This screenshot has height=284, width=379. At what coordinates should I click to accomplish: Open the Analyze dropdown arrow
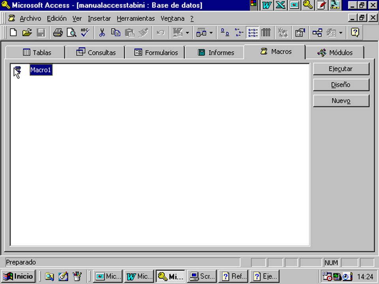(x=211, y=33)
